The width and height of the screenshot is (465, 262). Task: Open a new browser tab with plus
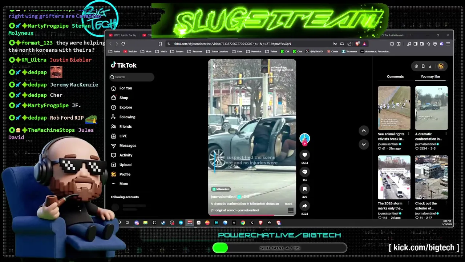point(411,35)
